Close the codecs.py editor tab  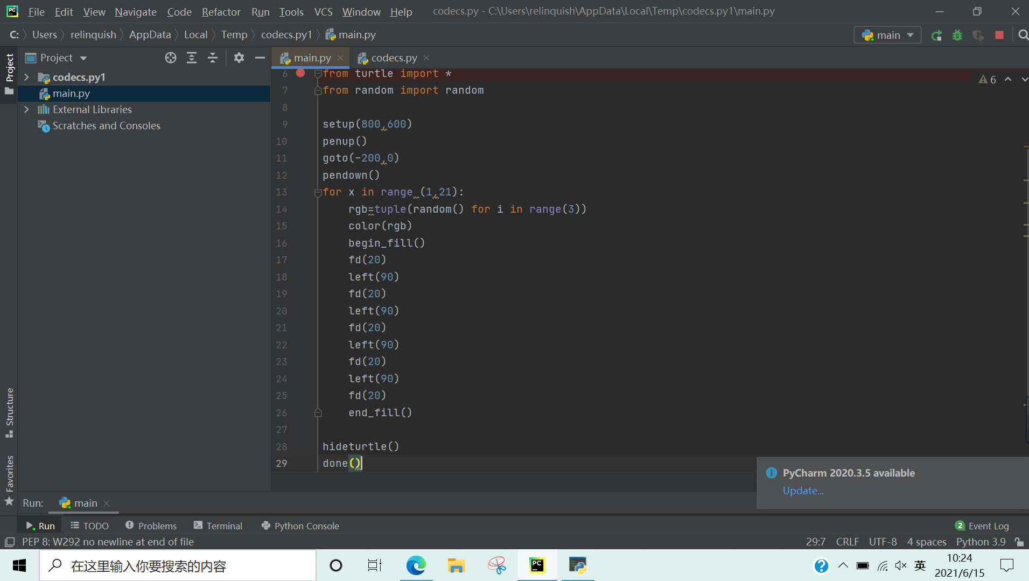point(426,58)
